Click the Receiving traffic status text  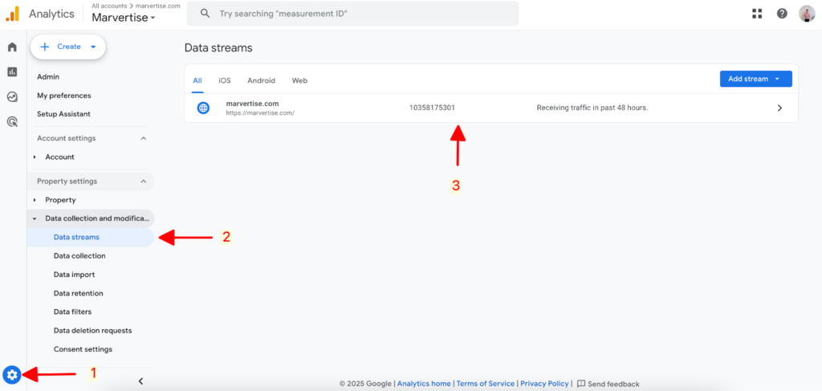(x=592, y=108)
